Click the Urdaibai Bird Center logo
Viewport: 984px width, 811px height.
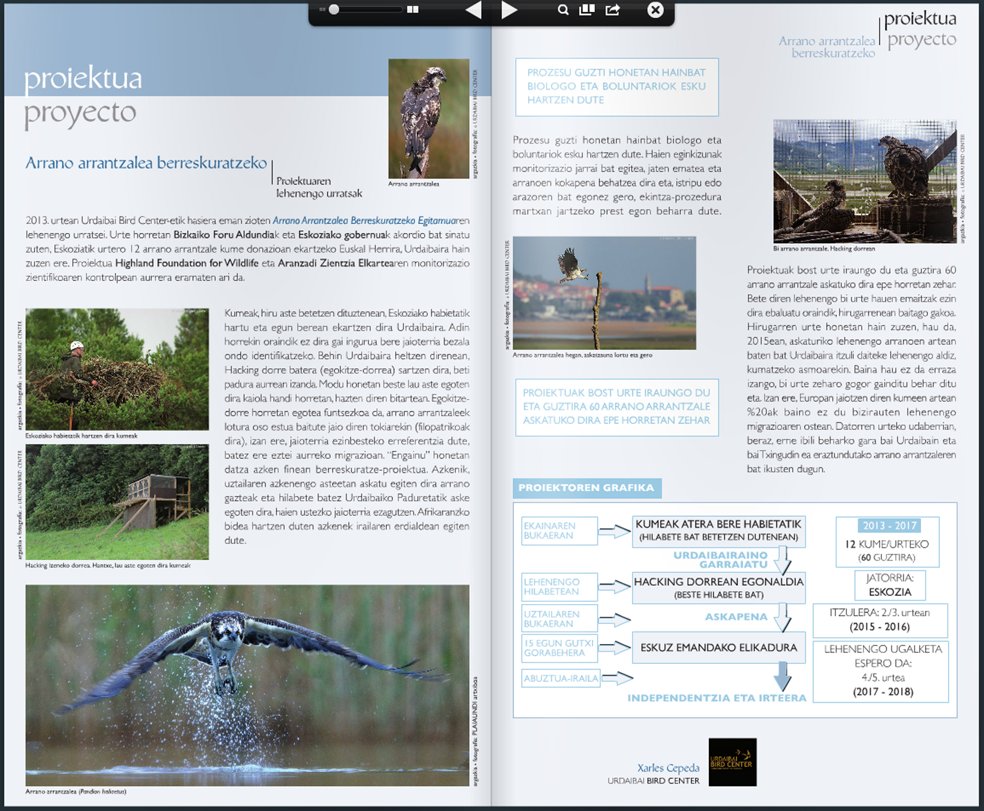tap(732, 761)
